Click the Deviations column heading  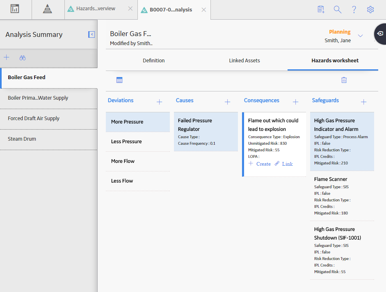point(121,100)
